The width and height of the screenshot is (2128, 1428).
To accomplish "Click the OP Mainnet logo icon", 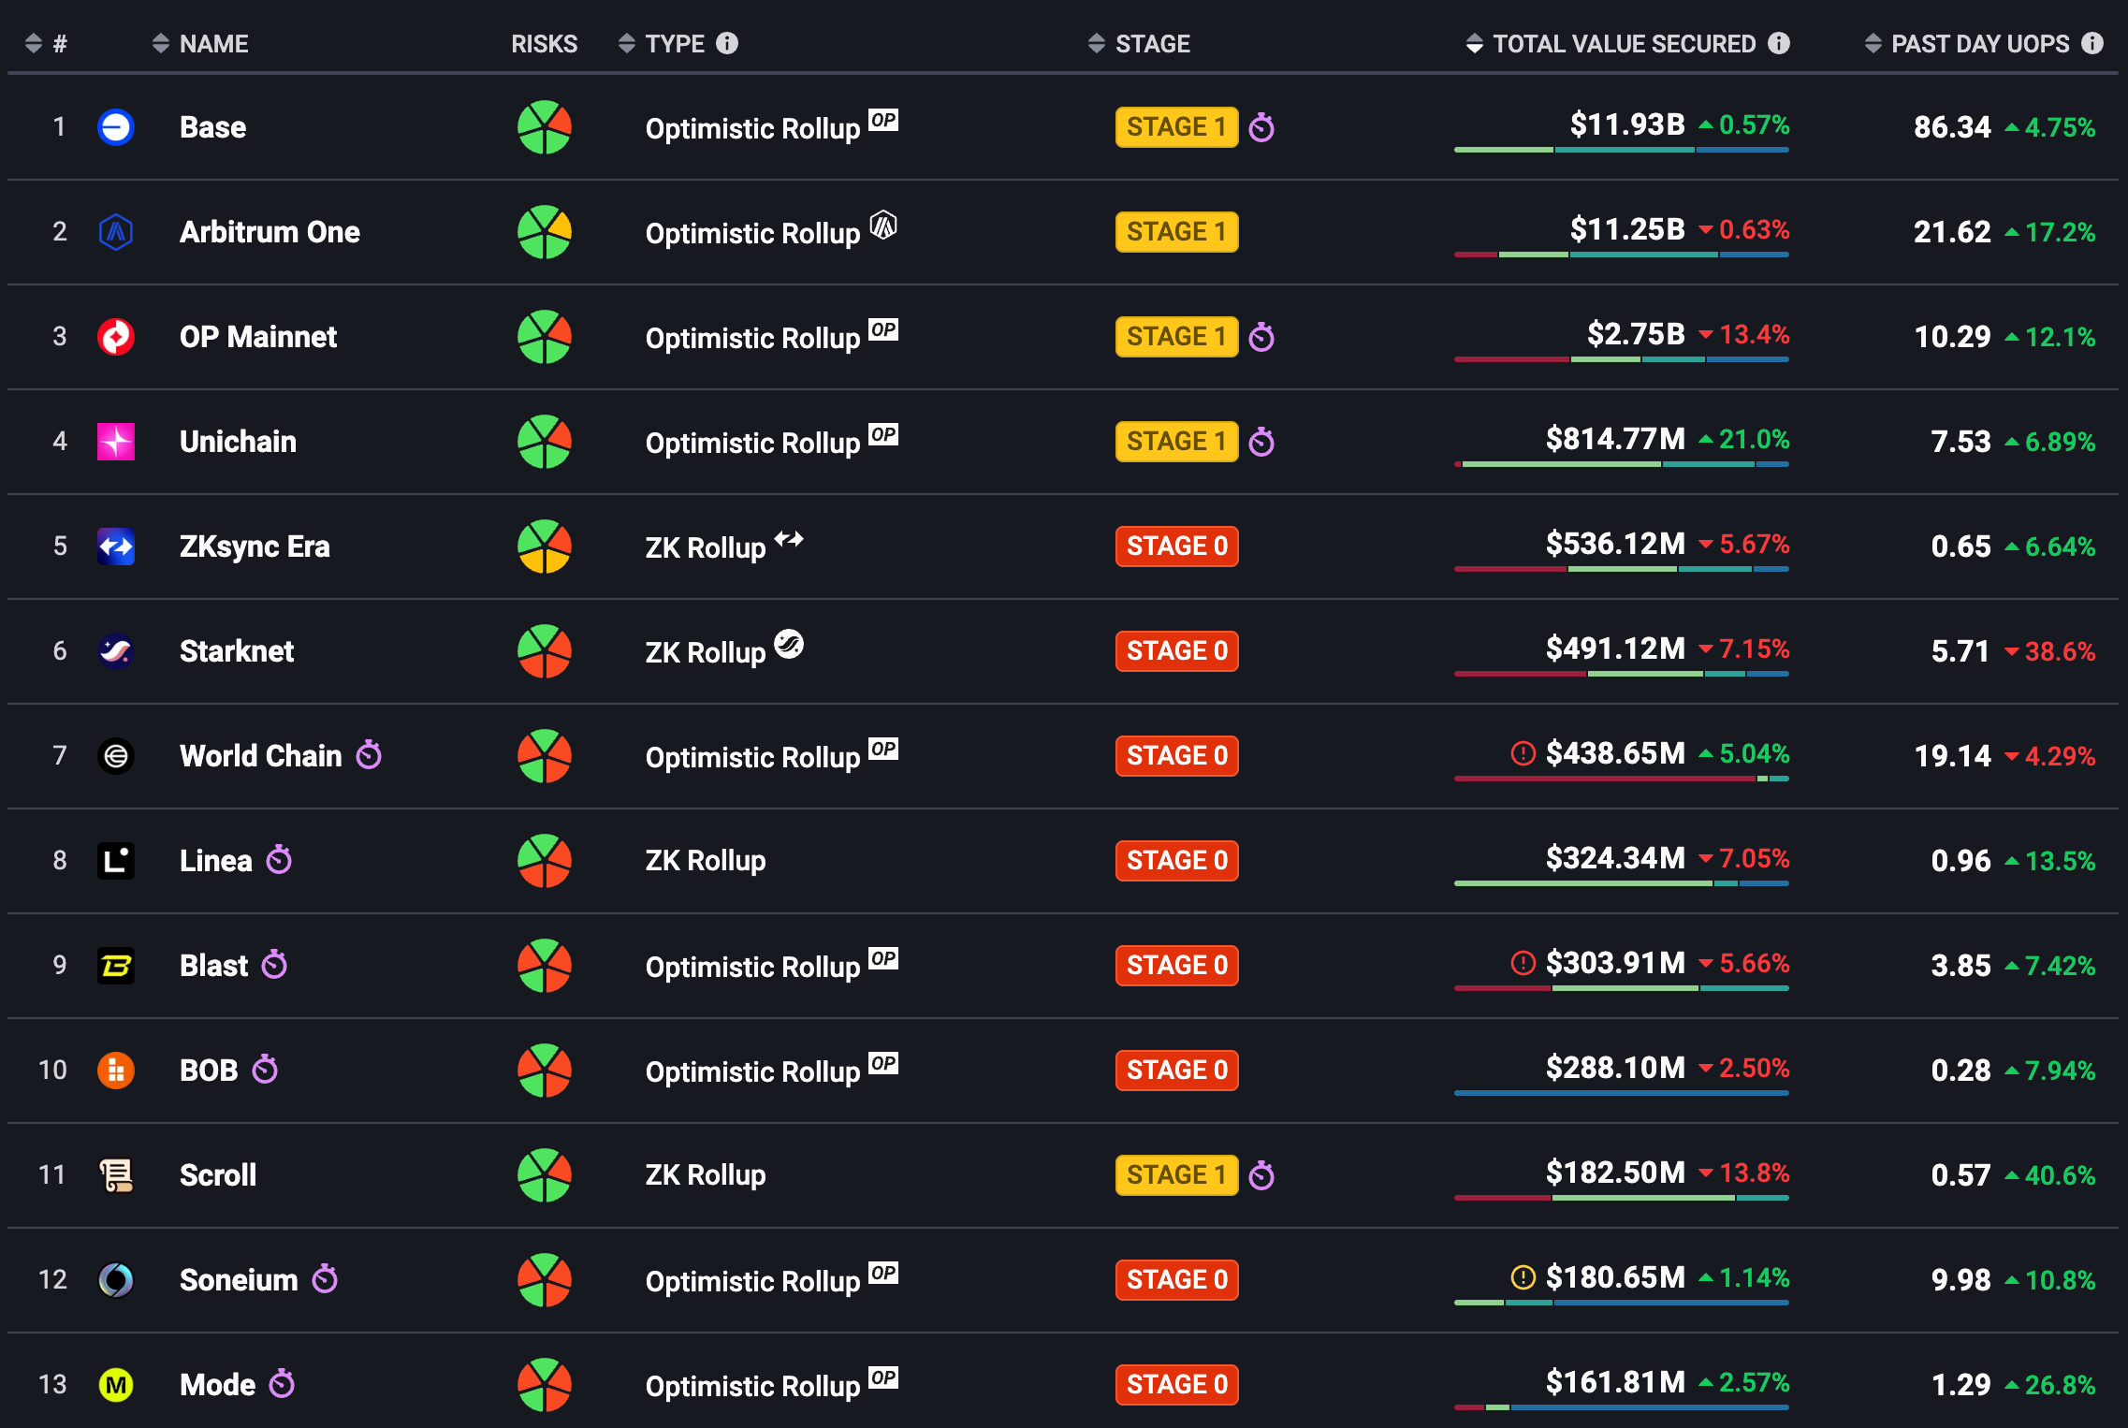I will (x=116, y=337).
